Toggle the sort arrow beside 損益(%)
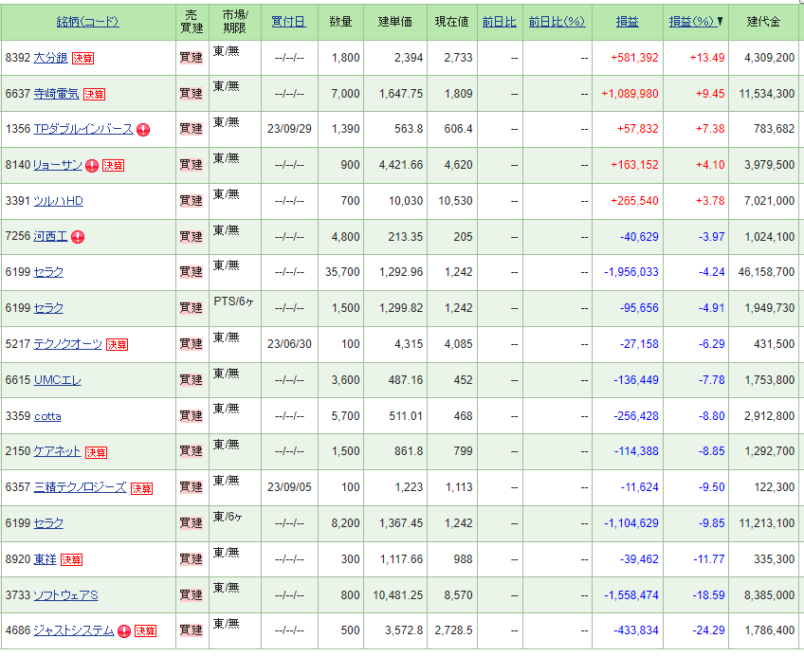The width and height of the screenshot is (804, 657). click(720, 22)
